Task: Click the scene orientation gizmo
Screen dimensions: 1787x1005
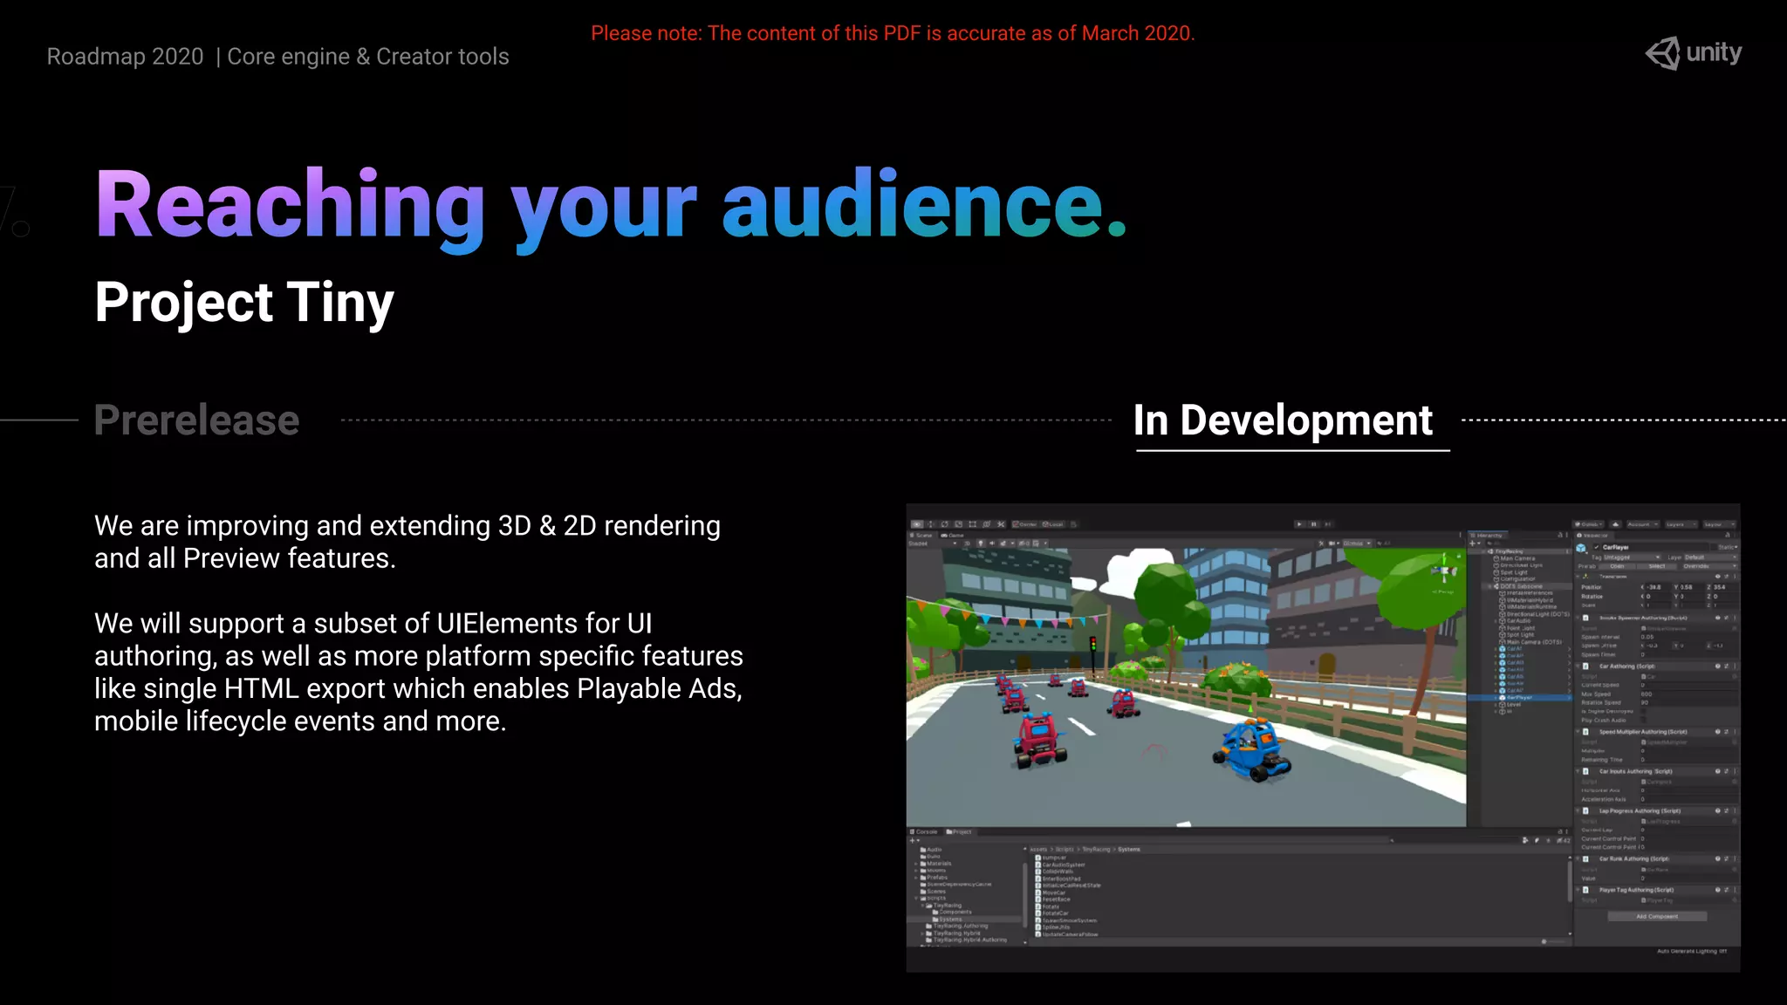Action: point(1445,571)
